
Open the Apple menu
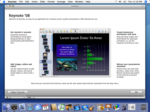(4, 2)
